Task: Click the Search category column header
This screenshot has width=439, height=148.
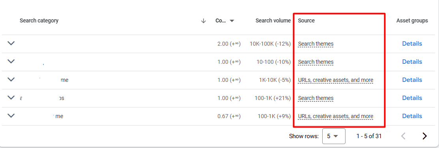Action: (39, 20)
